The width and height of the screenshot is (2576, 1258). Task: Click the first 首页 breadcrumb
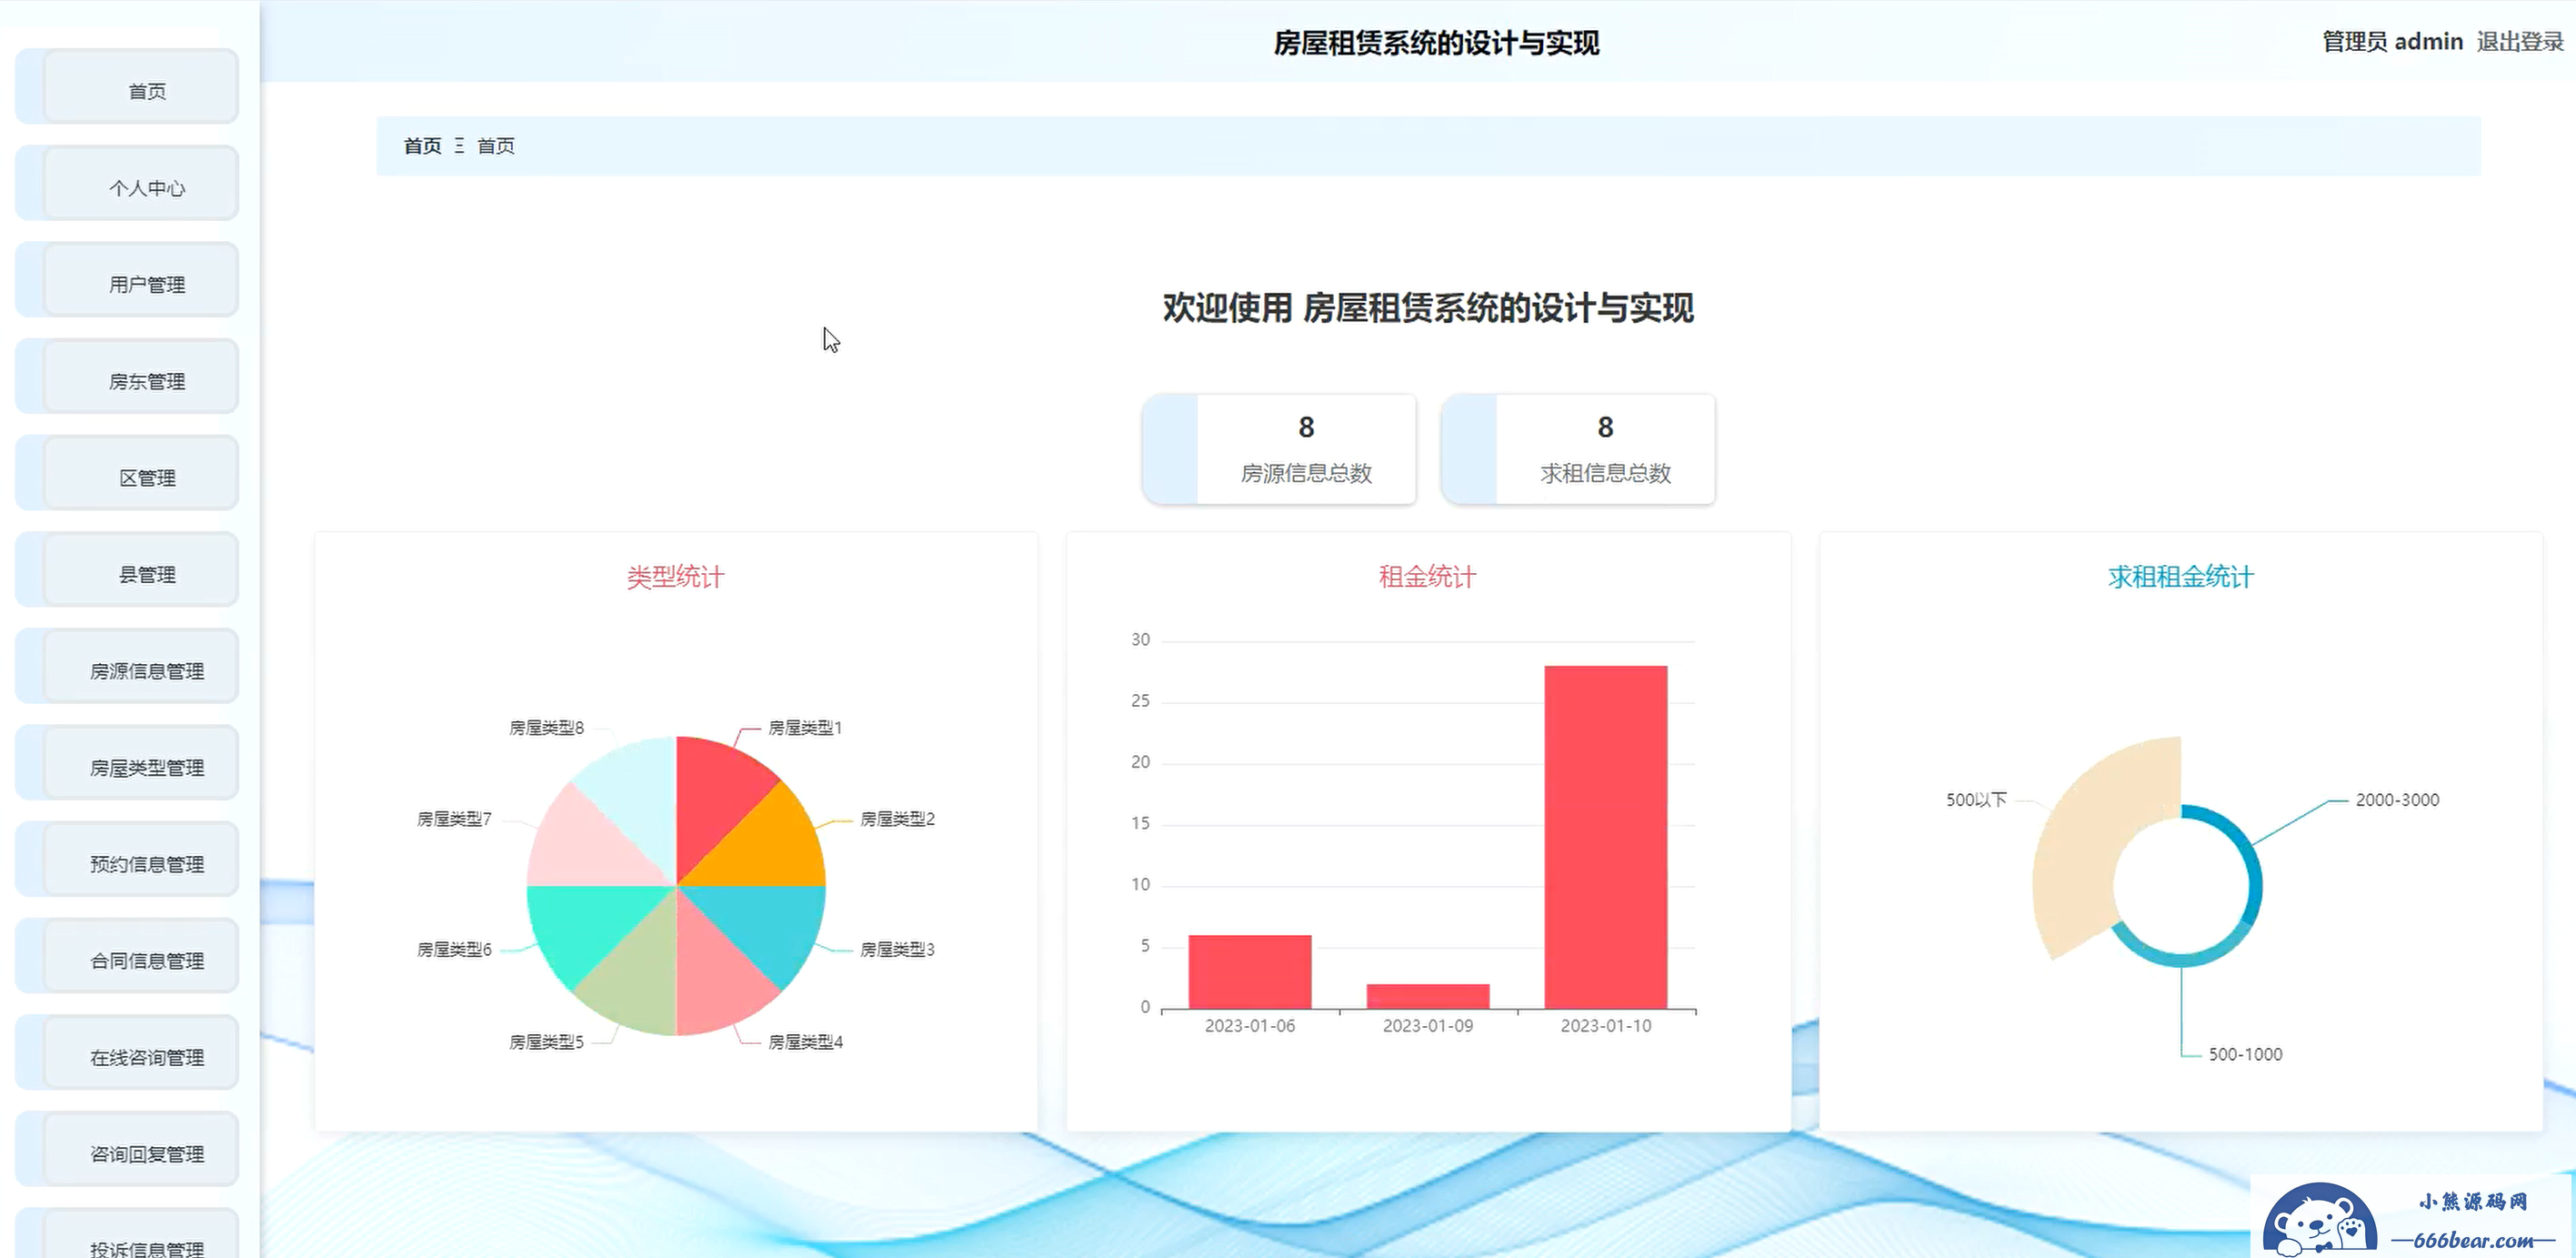coord(422,146)
